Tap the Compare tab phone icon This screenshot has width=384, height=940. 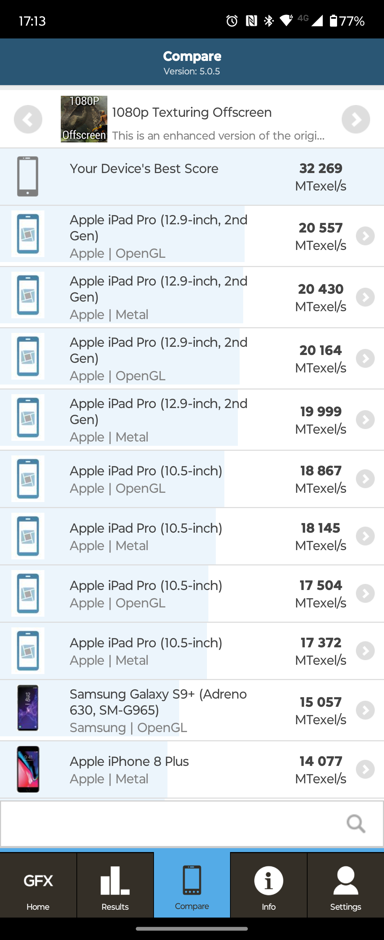tap(192, 880)
